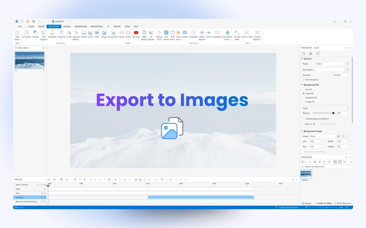Click the Opacity slider handle

tap(333, 113)
